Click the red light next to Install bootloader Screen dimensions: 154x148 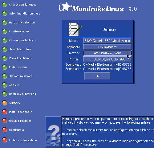[5, 112]
